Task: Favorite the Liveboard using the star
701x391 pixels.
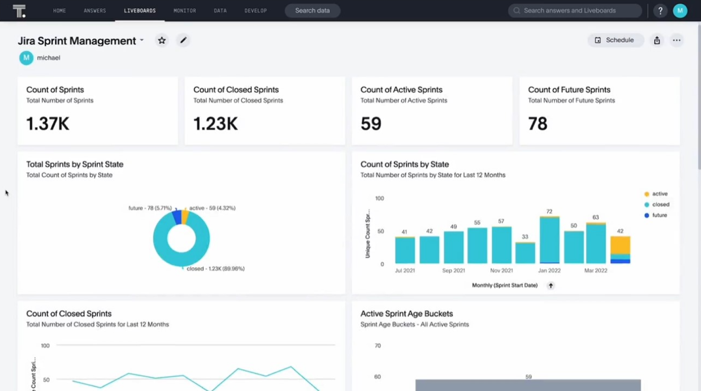Action: (162, 40)
